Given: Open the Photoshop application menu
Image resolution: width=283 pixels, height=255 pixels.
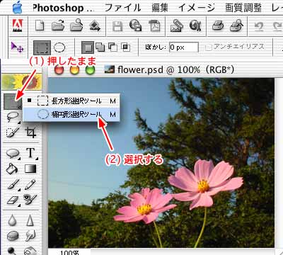Looking at the screenshot, I should coord(63,8).
